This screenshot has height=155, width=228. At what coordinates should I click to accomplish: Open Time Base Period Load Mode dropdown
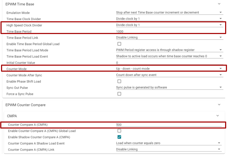coord(169,50)
